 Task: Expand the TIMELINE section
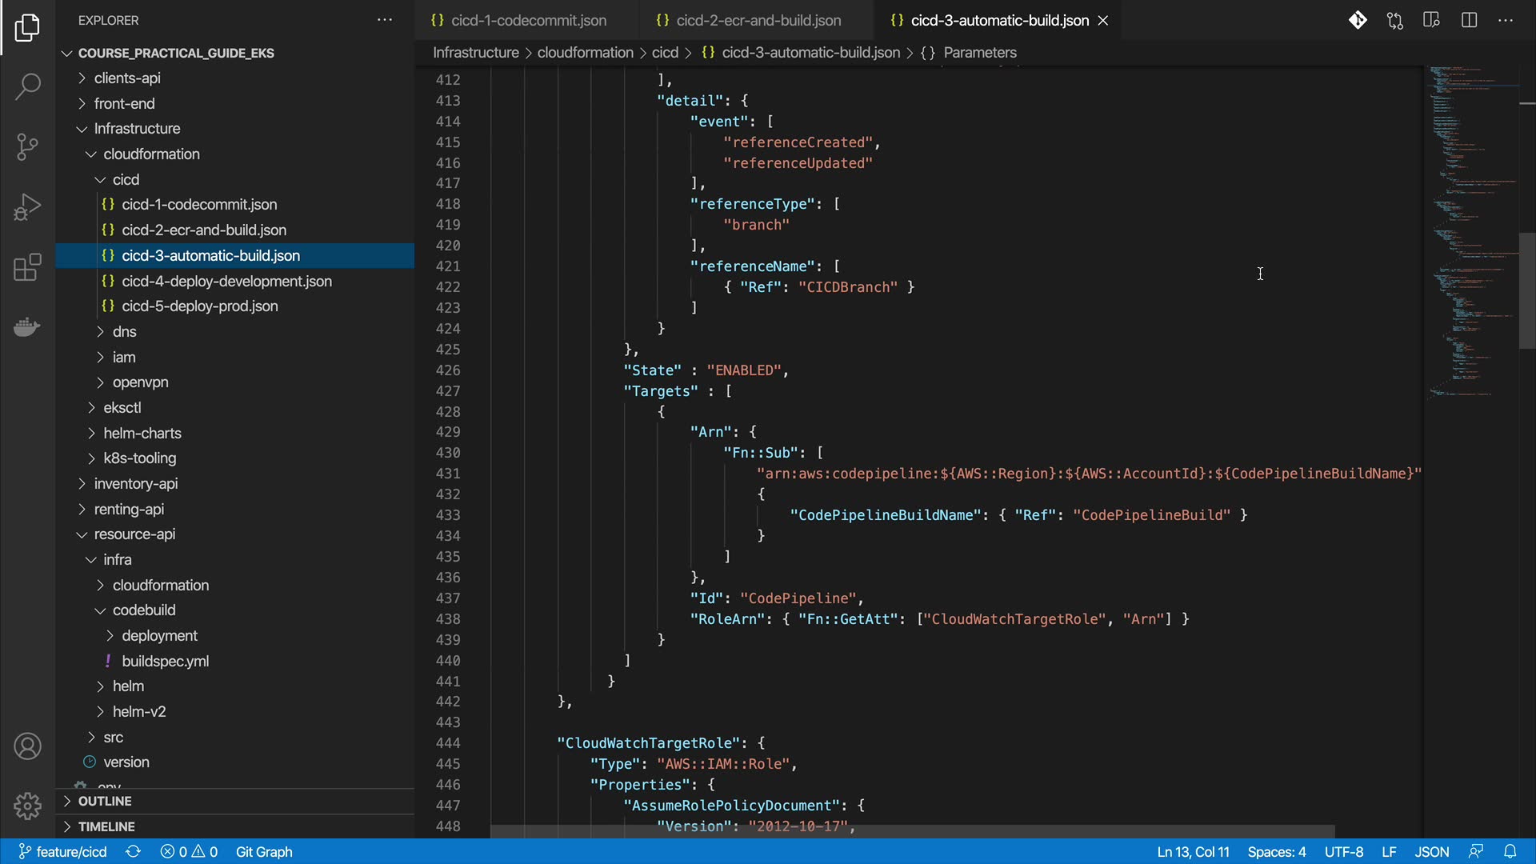(106, 826)
